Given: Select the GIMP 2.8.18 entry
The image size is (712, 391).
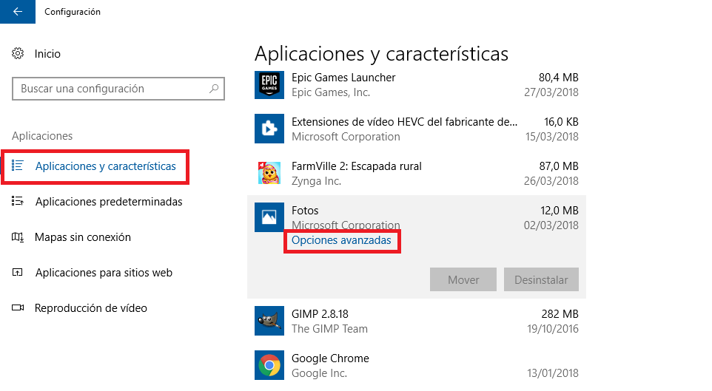Looking at the screenshot, I should 320,314.
